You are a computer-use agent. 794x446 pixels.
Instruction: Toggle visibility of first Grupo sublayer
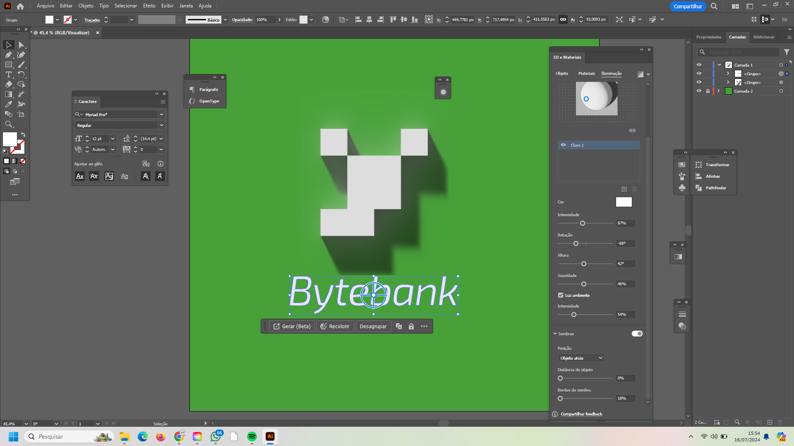click(x=699, y=74)
